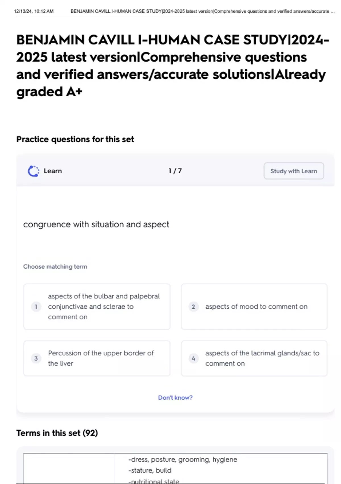Viewport: 341px width, 484px height.
Task: Click the 1 / 7 question counter
Action: coord(175,171)
